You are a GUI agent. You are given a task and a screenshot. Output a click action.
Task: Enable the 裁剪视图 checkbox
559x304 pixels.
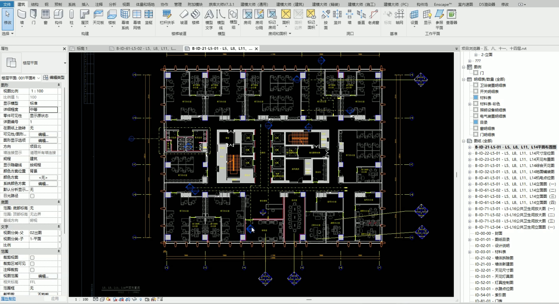pyautogui.click(x=32, y=258)
